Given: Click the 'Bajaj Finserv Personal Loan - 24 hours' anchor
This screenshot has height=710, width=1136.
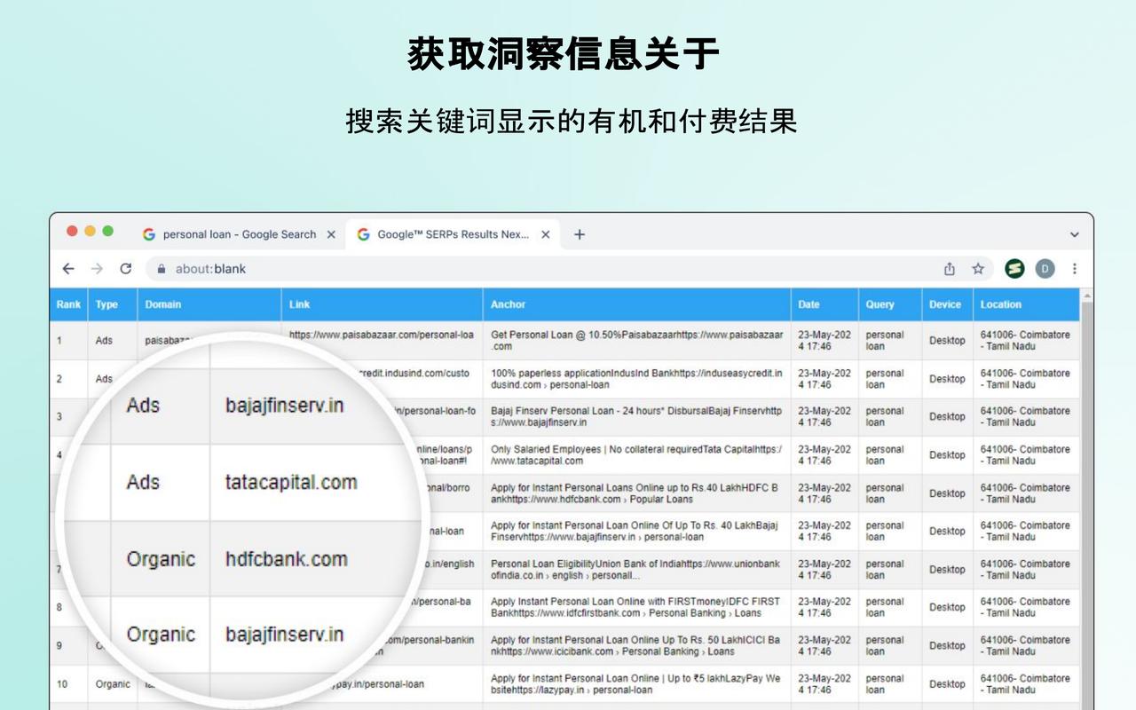Looking at the screenshot, I should pyautogui.click(x=637, y=416).
